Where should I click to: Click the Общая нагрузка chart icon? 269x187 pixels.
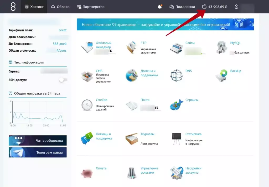10,93
